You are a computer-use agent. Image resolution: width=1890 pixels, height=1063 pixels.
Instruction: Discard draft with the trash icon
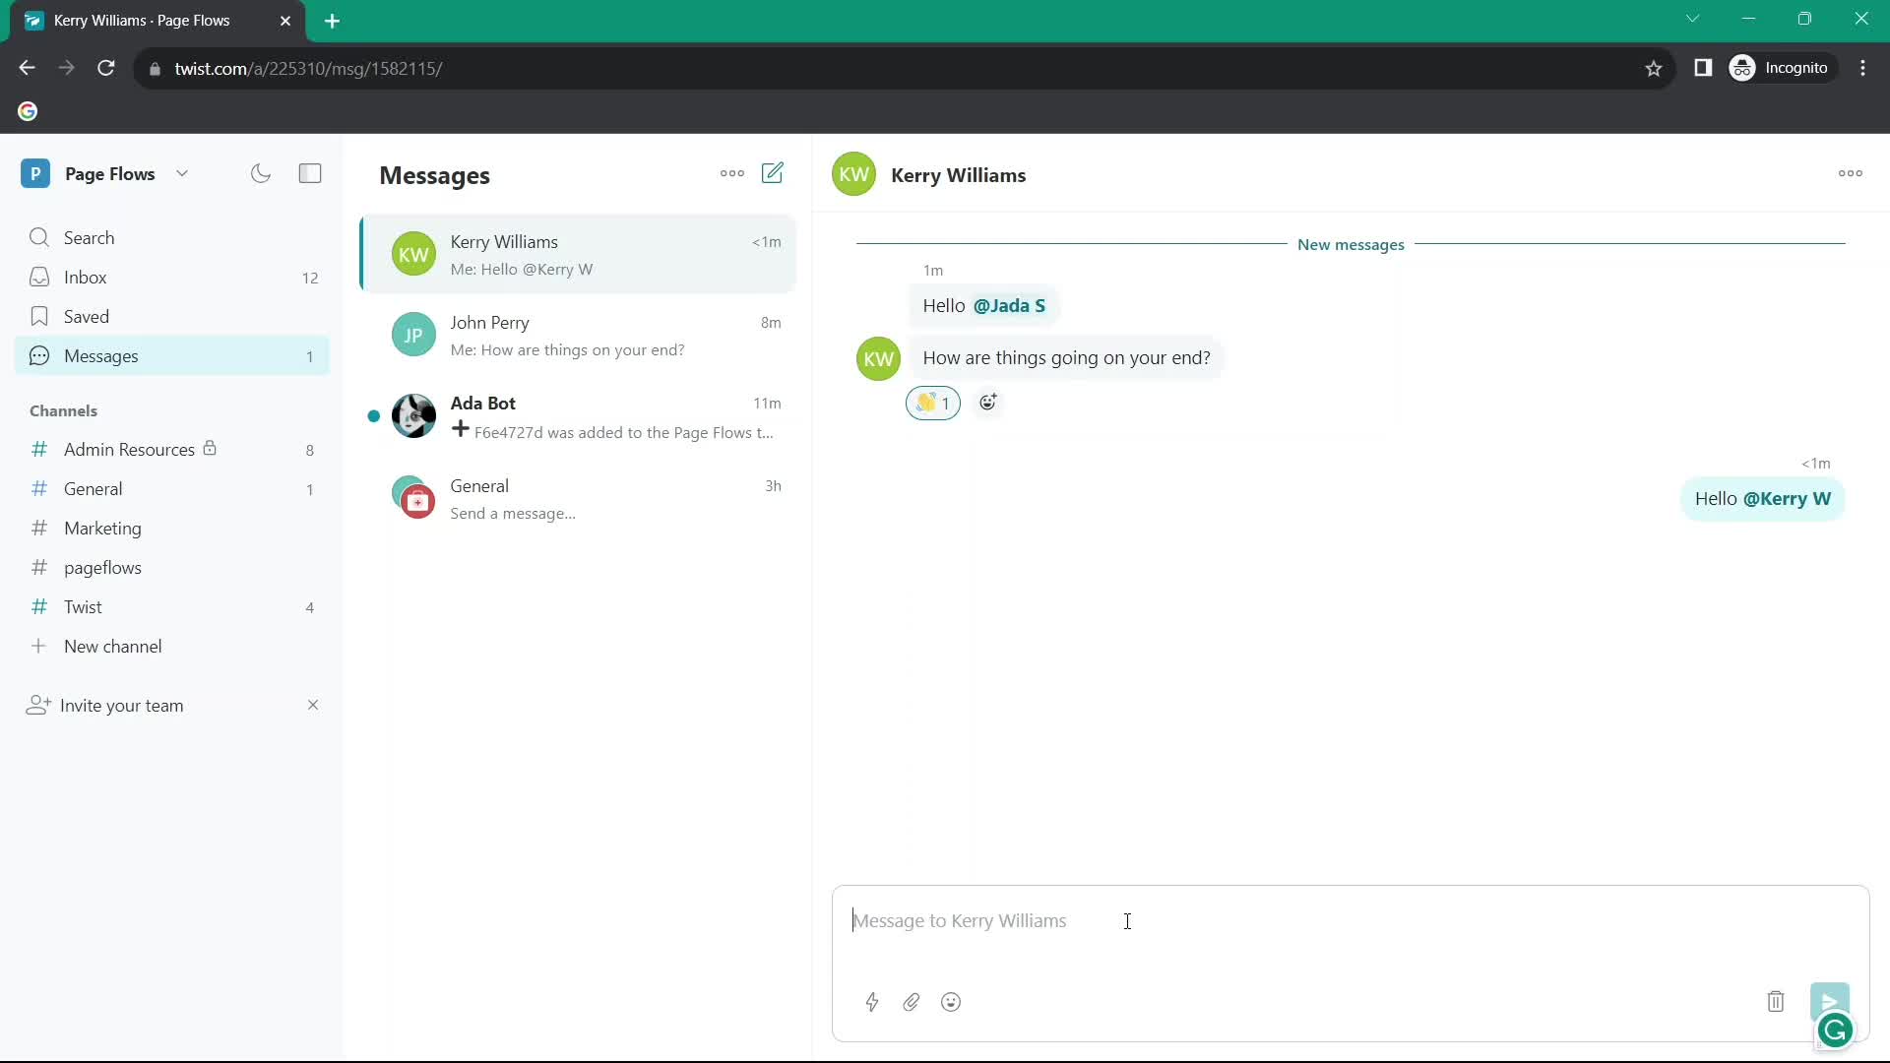click(1776, 1002)
